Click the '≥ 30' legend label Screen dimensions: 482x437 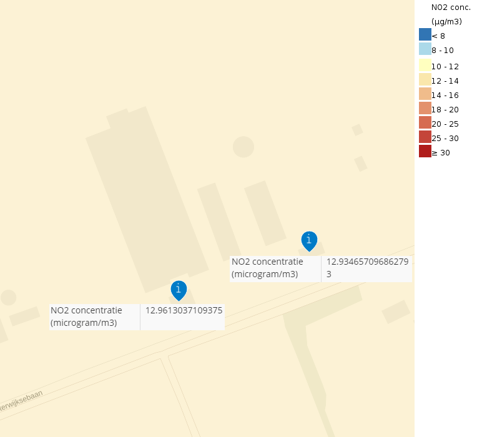(x=441, y=153)
